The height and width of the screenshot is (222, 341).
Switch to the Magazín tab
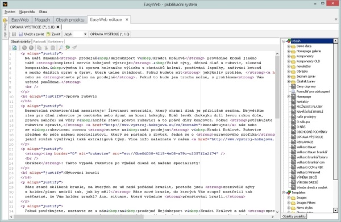point(43,20)
